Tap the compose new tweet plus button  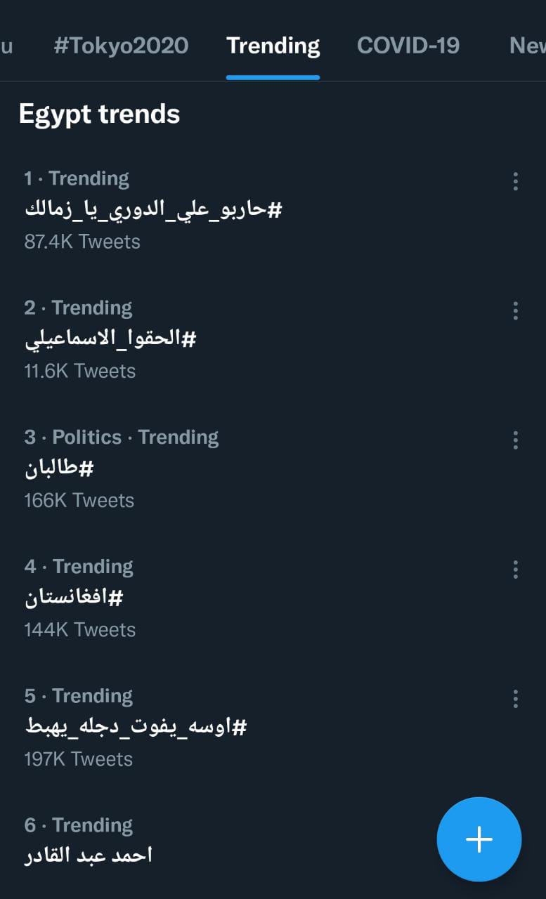click(479, 839)
